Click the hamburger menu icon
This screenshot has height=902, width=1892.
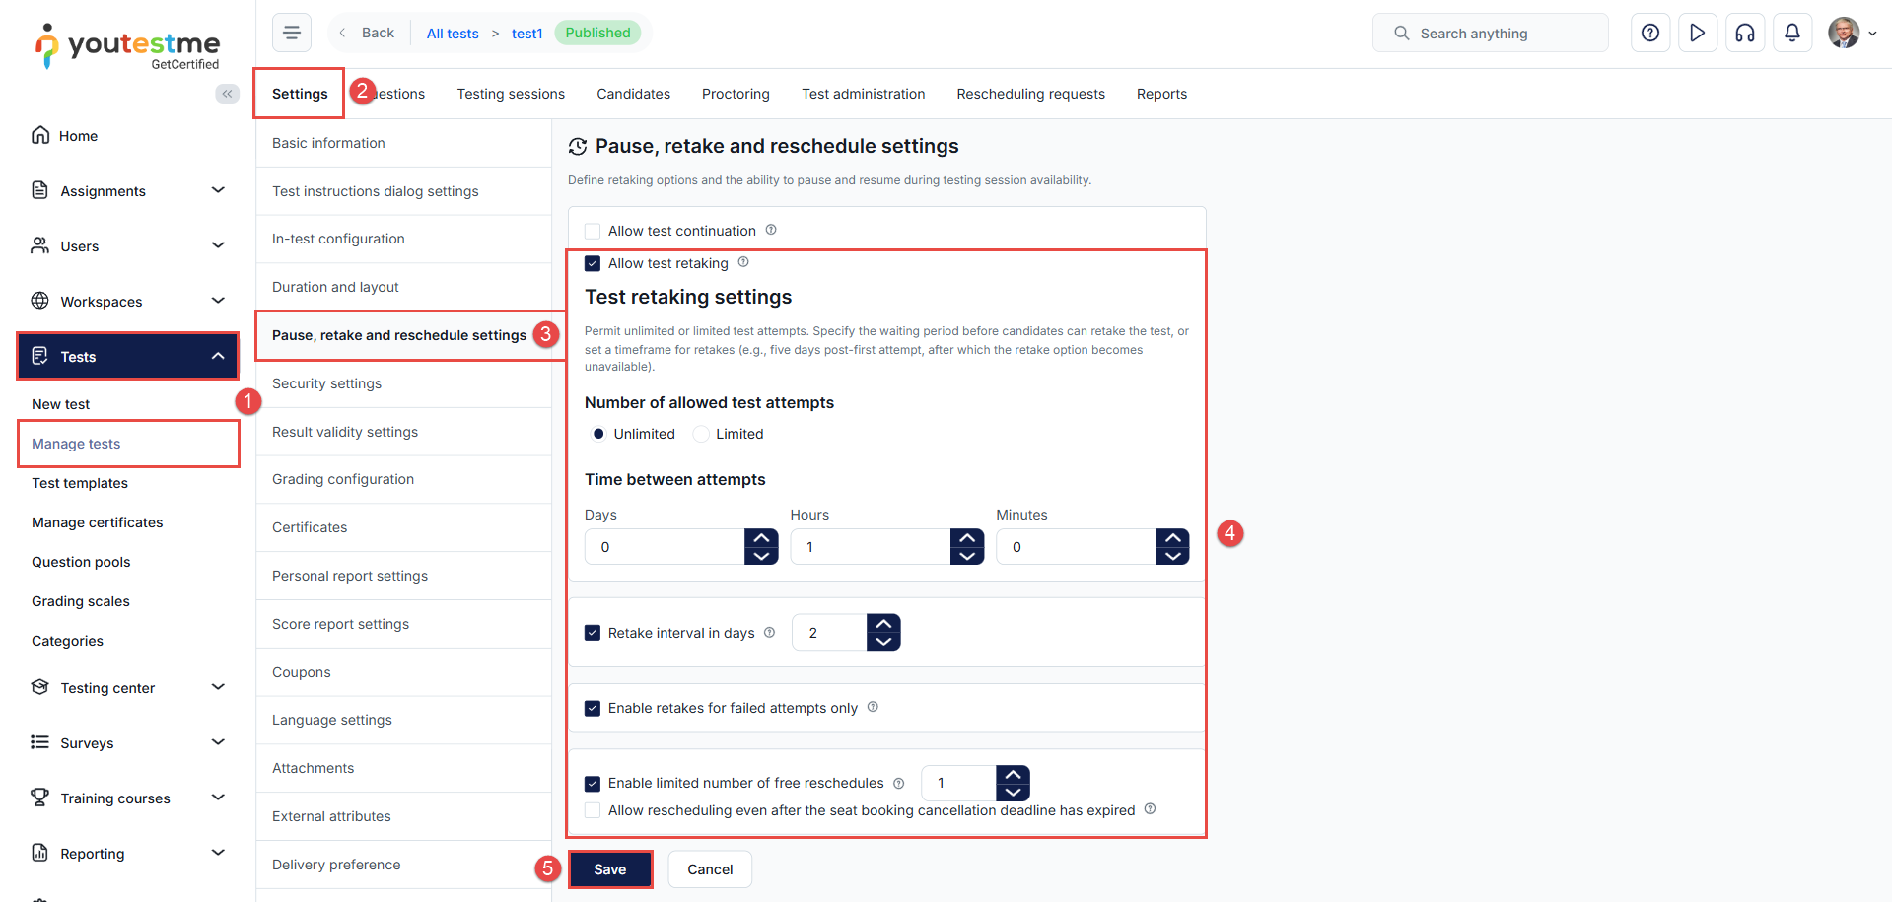click(292, 33)
